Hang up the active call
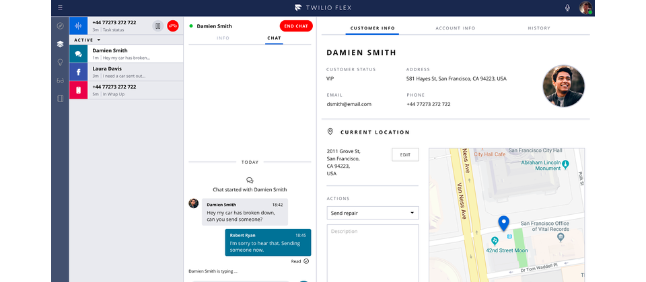 (x=173, y=26)
